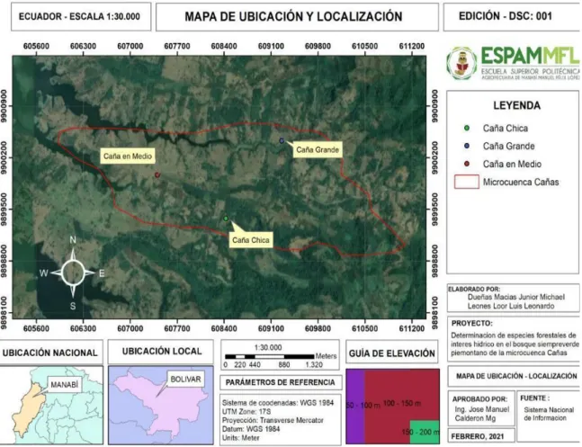Click the yellow Caña Grande callout on the map
Image resolution: width=582 pixels, height=447 pixels.
click(318, 150)
